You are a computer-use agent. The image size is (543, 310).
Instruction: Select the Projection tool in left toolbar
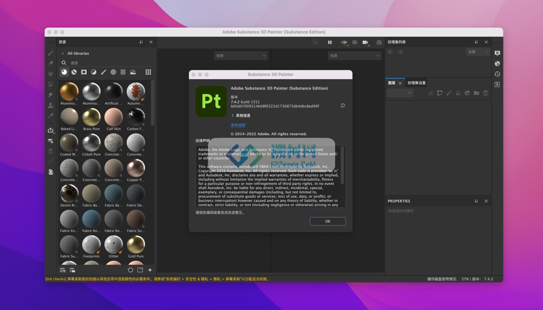pos(50,74)
